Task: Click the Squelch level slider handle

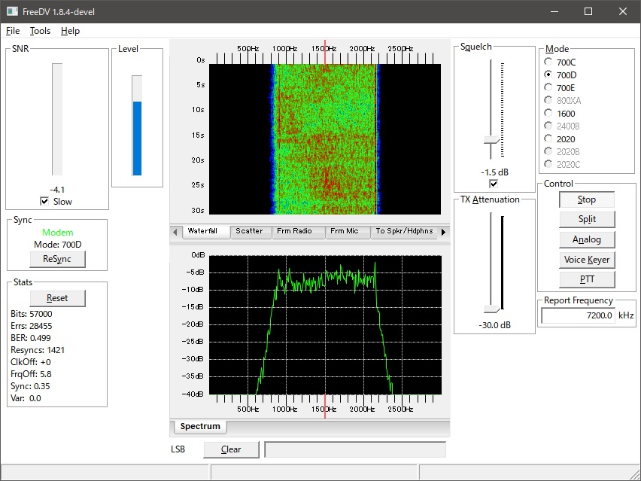Action: 492,141
